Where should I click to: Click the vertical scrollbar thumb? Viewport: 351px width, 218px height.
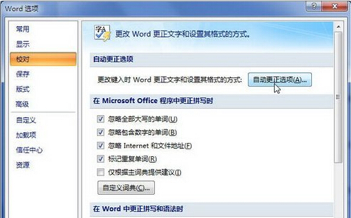click(338, 97)
